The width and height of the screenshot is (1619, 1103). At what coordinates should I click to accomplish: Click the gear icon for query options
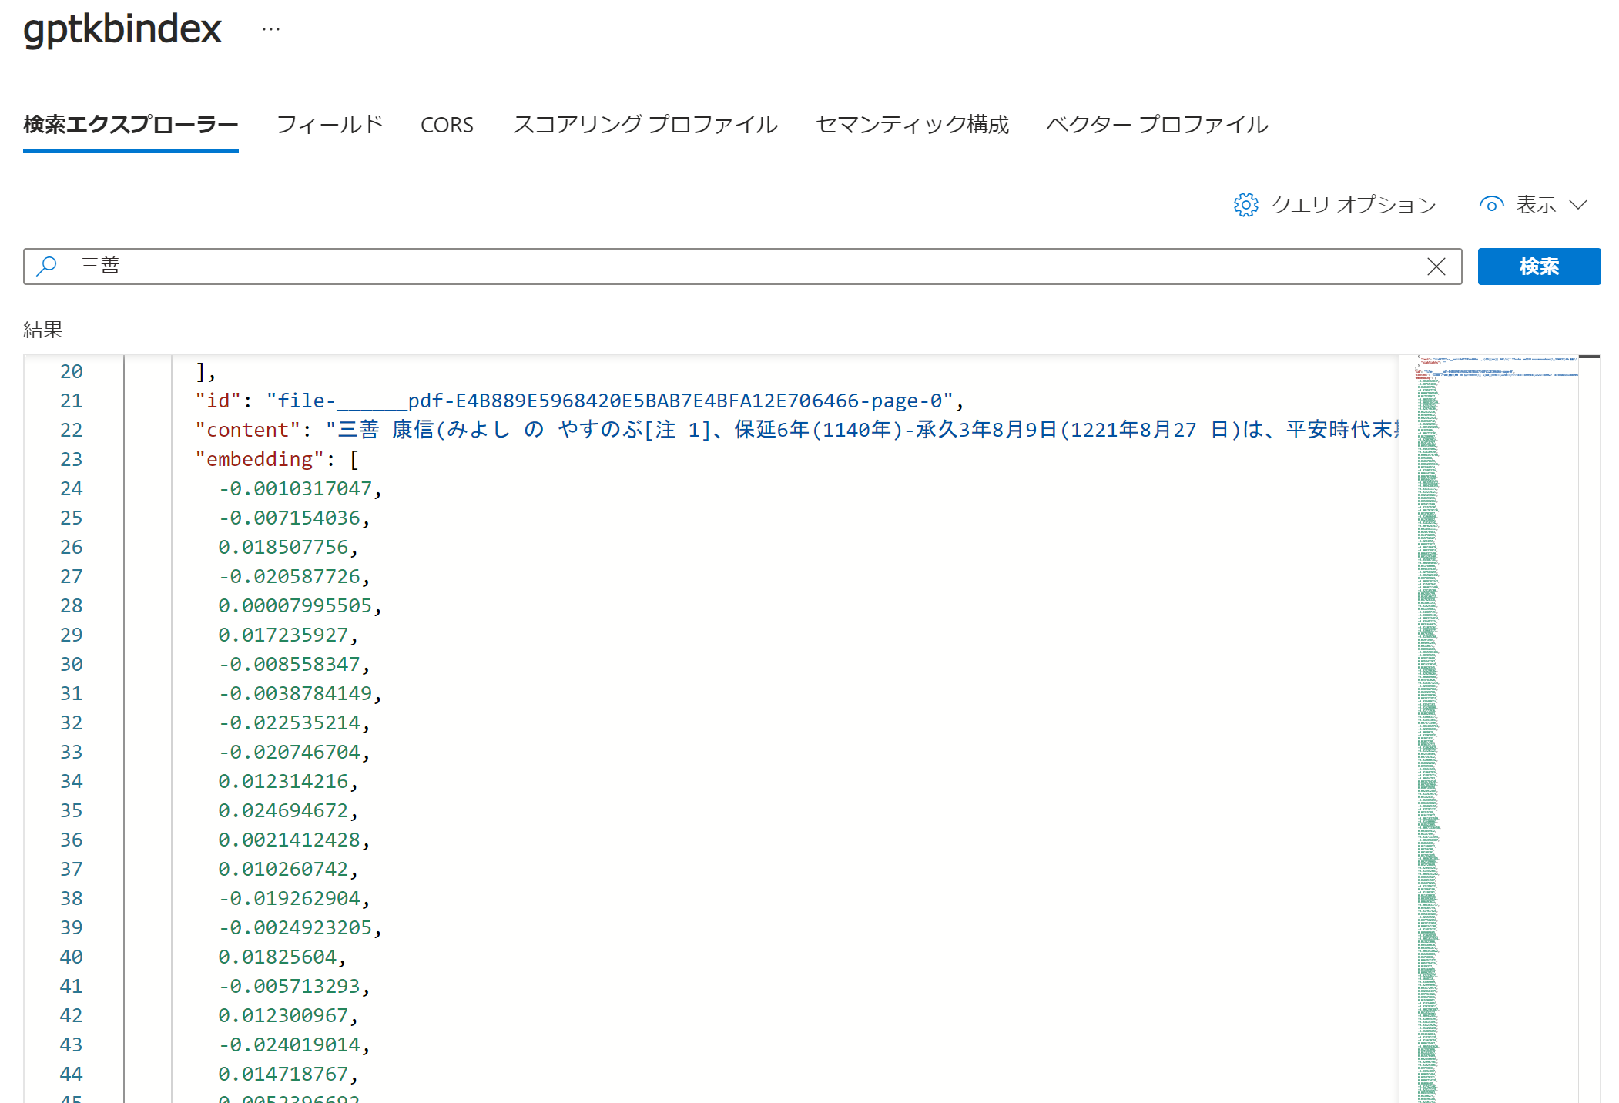click(1245, 205)
